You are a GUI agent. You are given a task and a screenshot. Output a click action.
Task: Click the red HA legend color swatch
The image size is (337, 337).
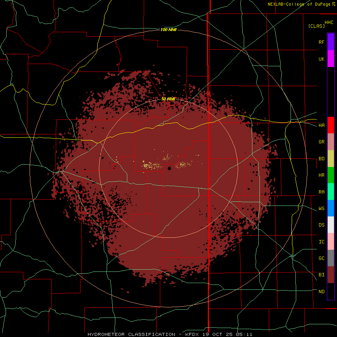pos(331,125)
